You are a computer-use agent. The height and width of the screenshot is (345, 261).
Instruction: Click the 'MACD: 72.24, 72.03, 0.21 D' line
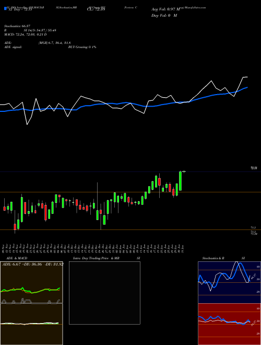point(26,34)
